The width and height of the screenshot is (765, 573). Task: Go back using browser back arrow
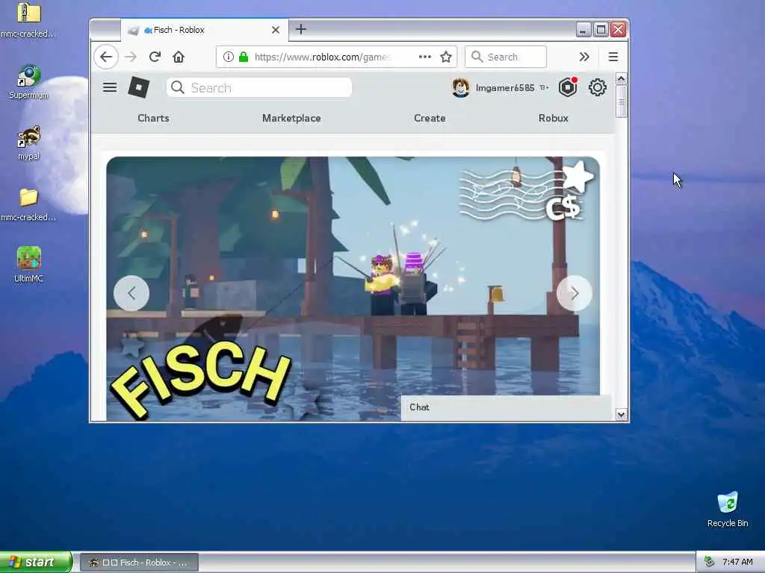[106, 57]
